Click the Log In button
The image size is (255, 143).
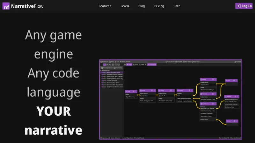click(x=244, y=6)
